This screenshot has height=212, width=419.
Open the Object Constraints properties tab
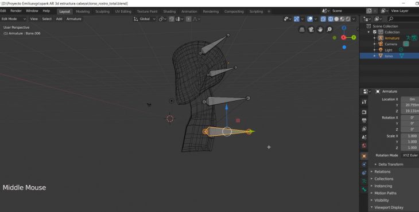[364, 173]
